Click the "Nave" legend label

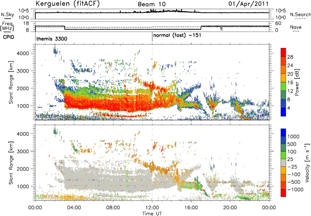(296, 27)
